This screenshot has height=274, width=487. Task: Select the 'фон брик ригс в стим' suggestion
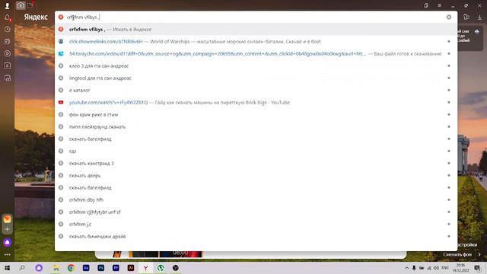click(x=256, y=114)
